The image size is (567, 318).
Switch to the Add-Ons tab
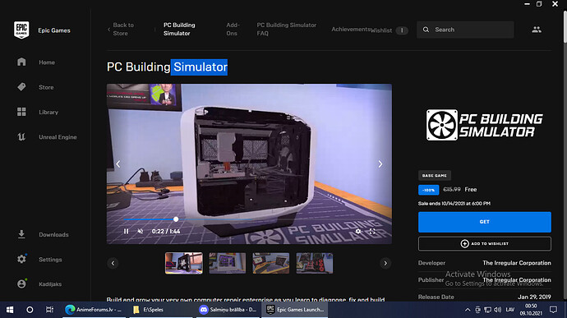pos(233,30)
